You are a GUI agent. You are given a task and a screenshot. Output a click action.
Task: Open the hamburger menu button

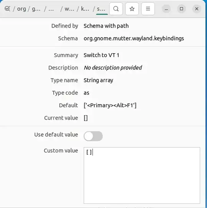tap(148, 9)
